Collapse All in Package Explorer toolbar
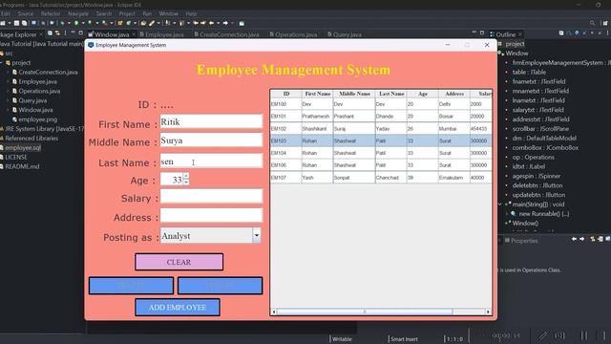This screenshot has width=611, height=344. (x=50, y=33)
